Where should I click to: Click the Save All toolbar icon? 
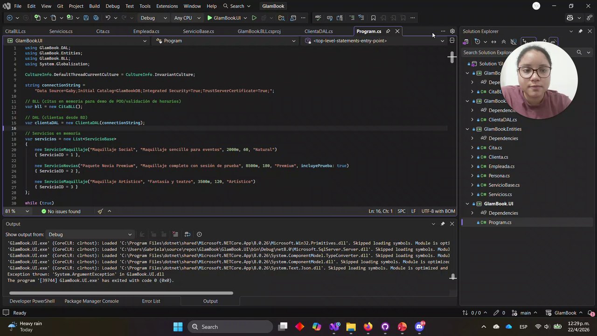coord(96,18)
